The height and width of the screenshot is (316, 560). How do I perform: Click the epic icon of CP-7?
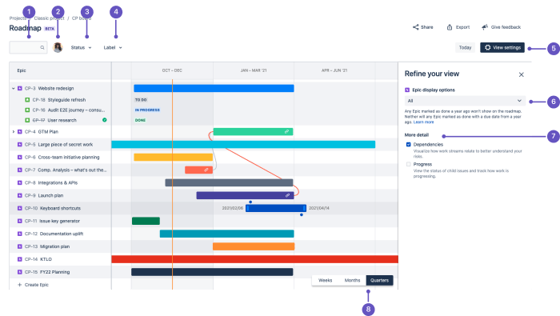pos(20,170)
